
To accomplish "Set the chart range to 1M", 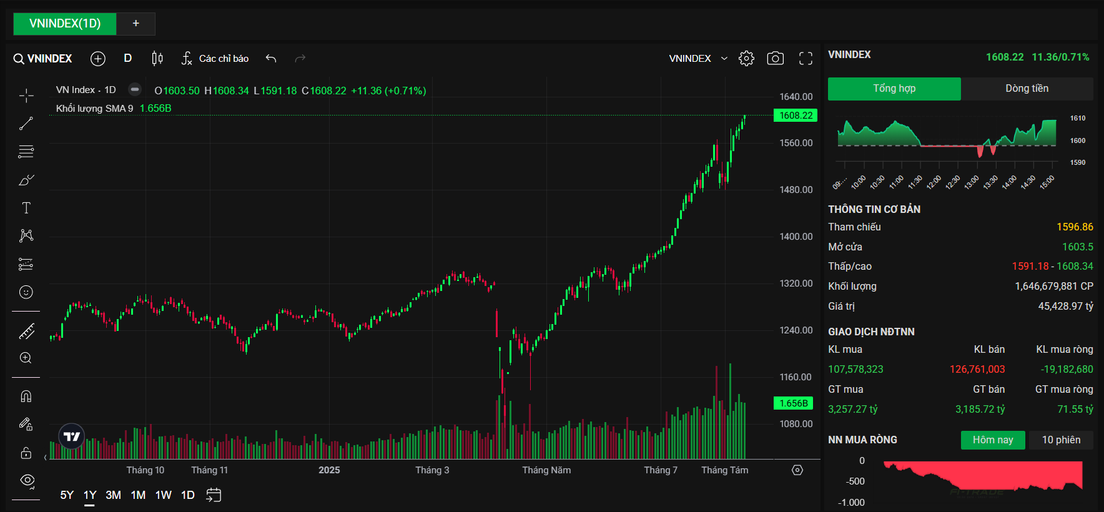I will click(x=139, y=495).
